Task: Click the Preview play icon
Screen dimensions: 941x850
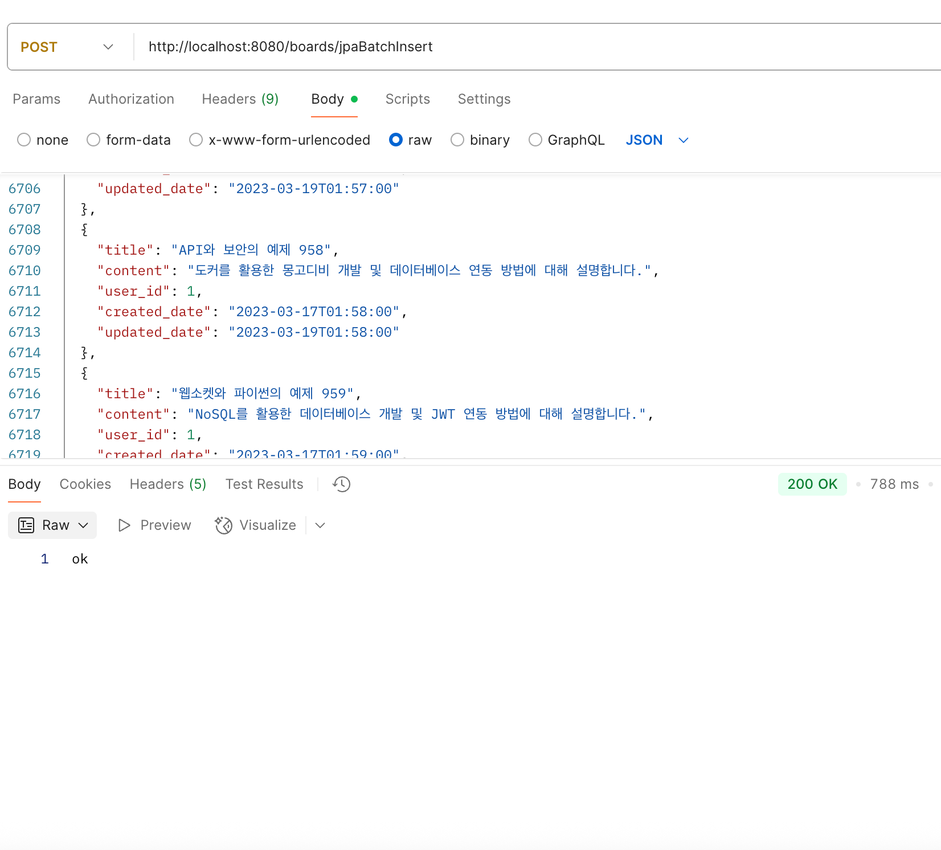Action: coord(124,525)
